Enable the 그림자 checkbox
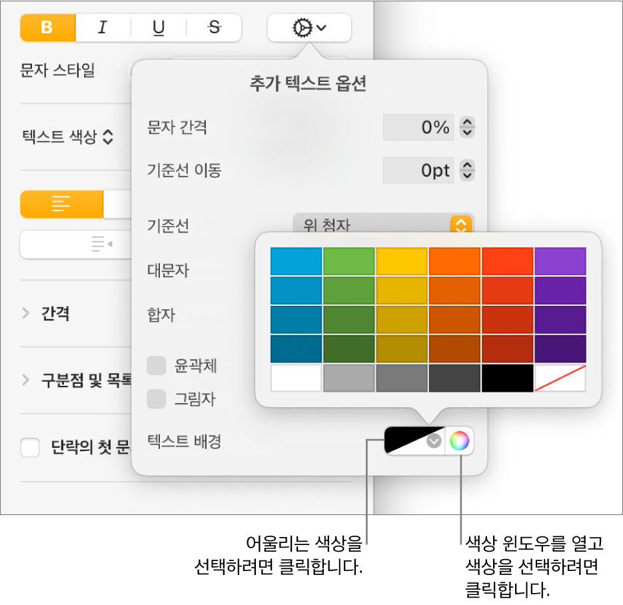The width and height of the screenshot is (623, 605). [156, 399]
